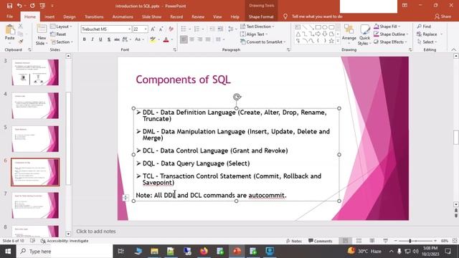Select the rectangle shape in the shapes gallery
This screenshot has width=459, height=258.
pos(318,27)
